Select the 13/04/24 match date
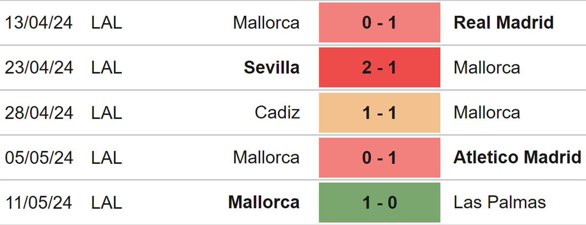 click(x=39, y=22)
